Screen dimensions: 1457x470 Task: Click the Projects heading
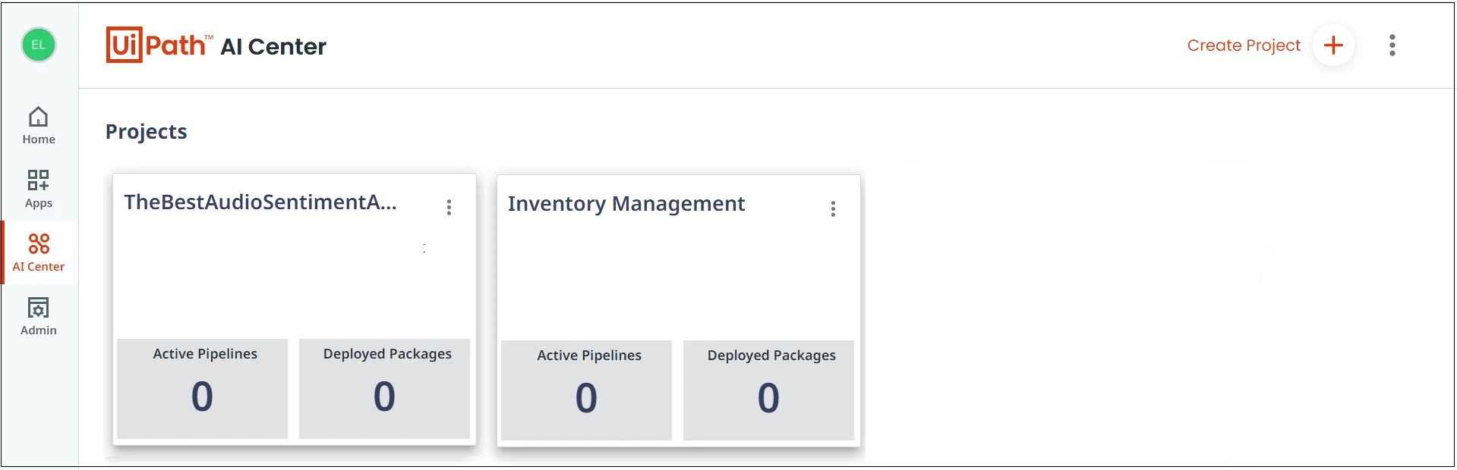pos(147,132)
